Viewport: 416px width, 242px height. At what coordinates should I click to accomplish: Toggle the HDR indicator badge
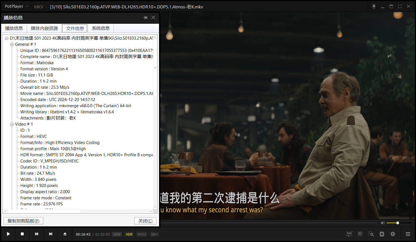point(129,234)
